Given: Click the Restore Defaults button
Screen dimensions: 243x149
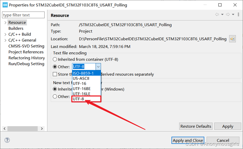Looking at the screenshot, I should pos(196,126).
